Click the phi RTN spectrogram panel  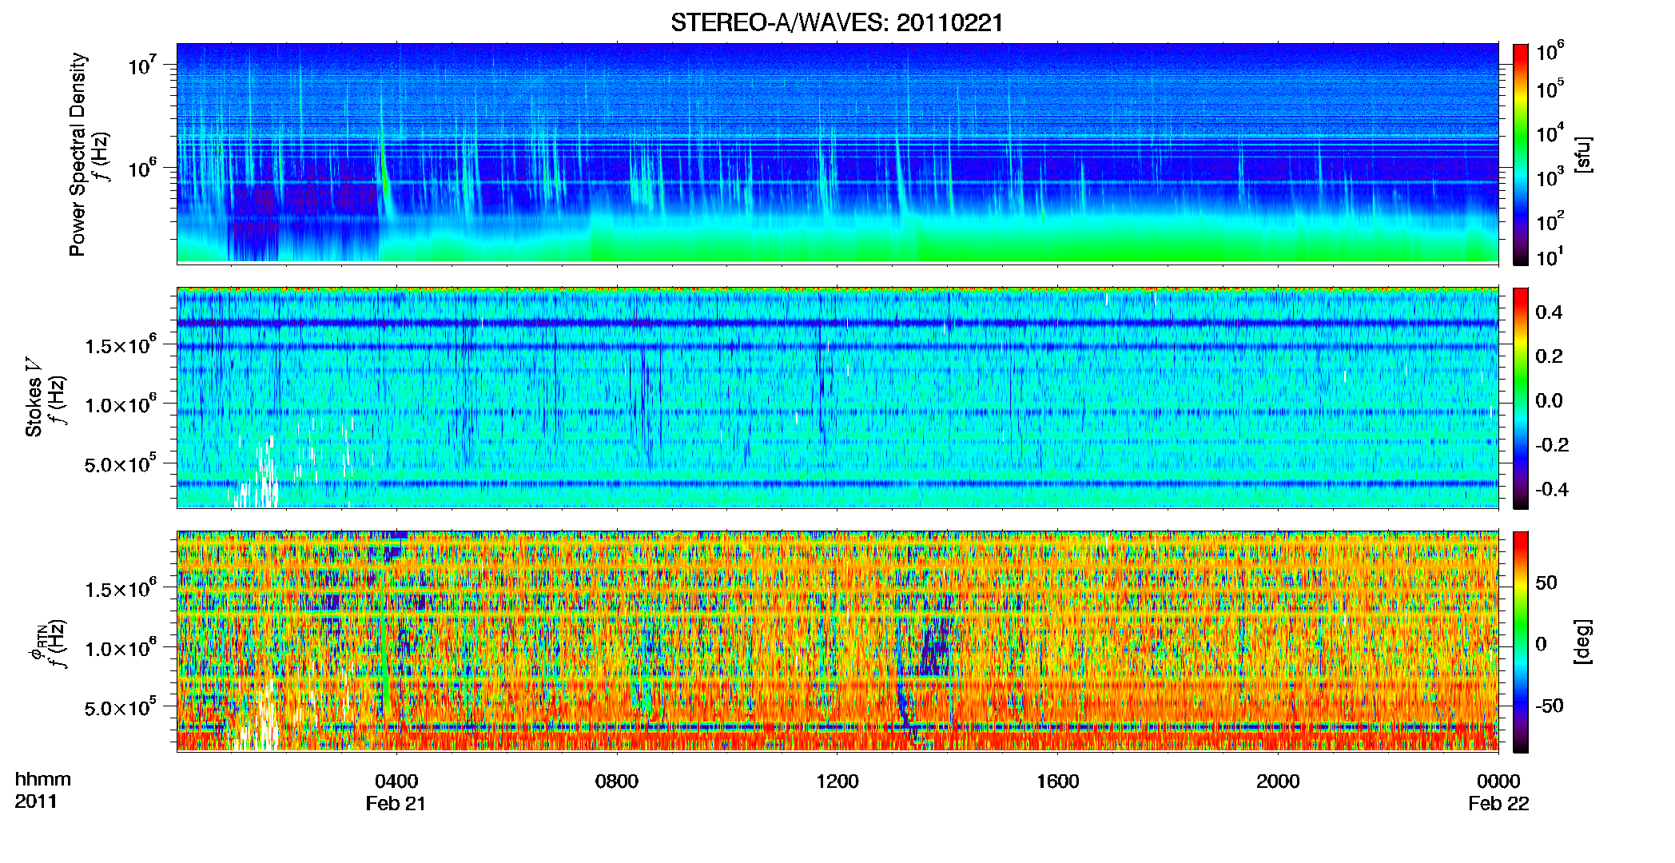[837, 641]
